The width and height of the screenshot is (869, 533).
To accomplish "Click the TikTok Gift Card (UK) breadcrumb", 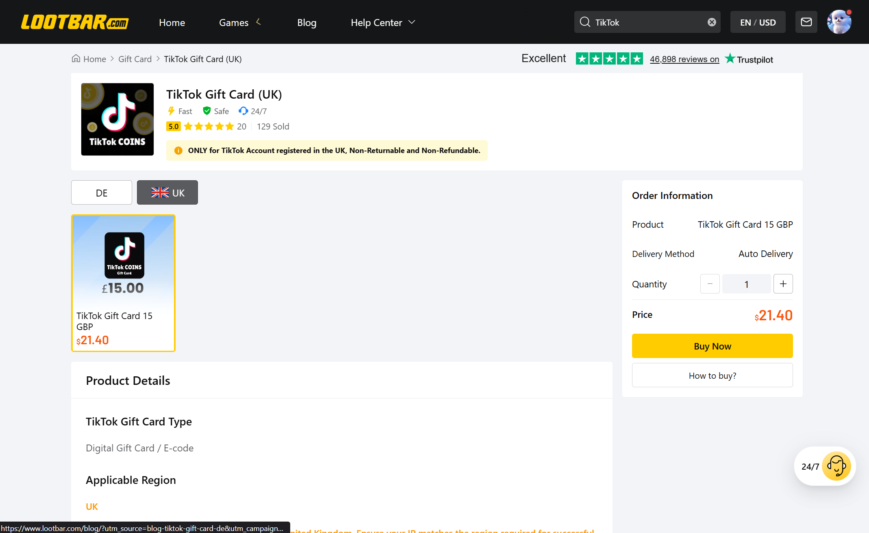I will [203, 59].
